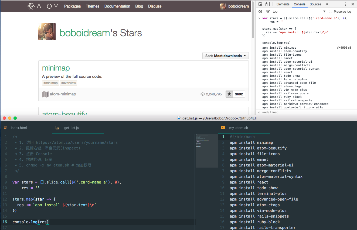The height and width of the screenshot is (230, 357).
Task: Open the DevTools three-dot options menu
Action: tap(345, 4)
